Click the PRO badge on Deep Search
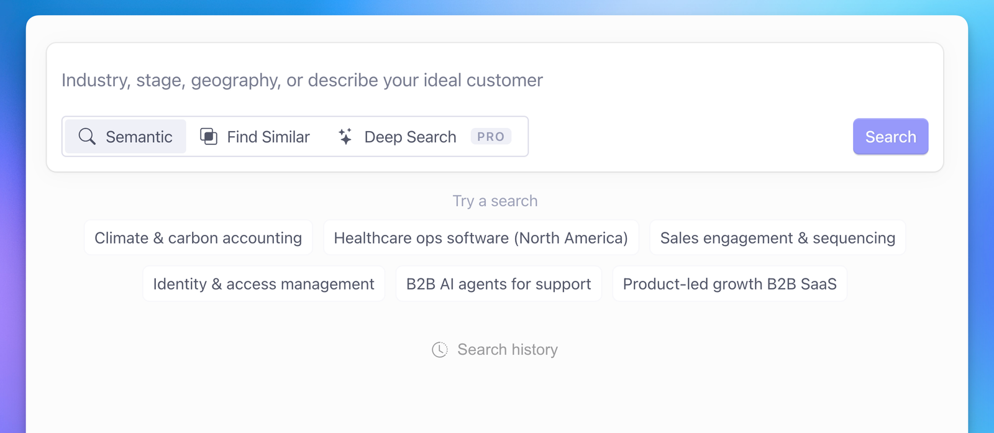Screen dimensions: 994x433 click(x=491, y=137)
